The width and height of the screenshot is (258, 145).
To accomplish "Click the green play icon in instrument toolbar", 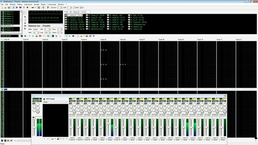I will click(70, 36).
